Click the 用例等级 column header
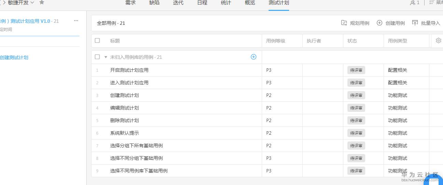Viewport: 443px width, 185px height. (x=276, y=41)
